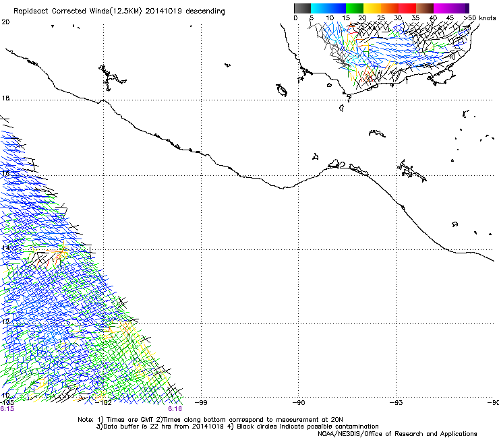Click the '12' latitude axis label
Screen dimensions: 499x438
click(x=5, y=321)
